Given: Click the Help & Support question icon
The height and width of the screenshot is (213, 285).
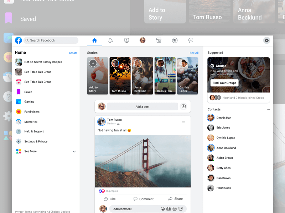Looking at the screenshot, I should [19, 131].
